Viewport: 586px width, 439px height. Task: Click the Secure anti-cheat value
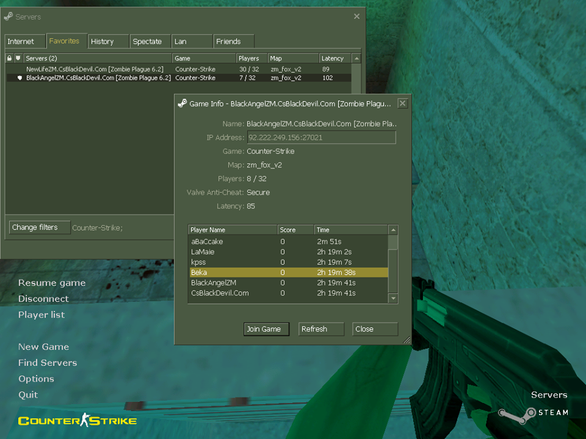pos(258,193)
